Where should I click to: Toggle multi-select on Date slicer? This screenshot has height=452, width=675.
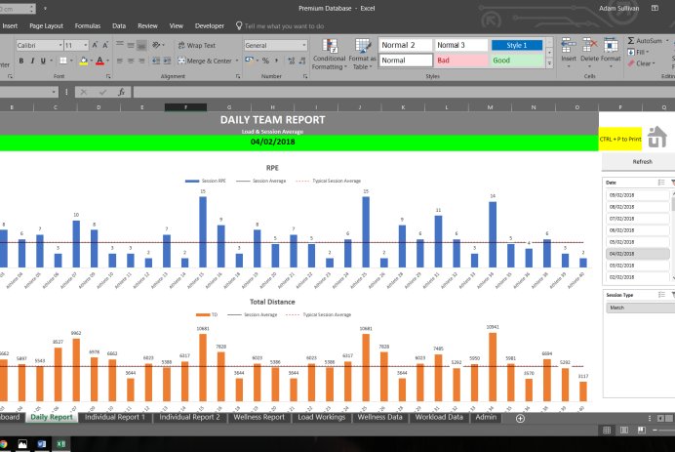click(x=661, y=183)
